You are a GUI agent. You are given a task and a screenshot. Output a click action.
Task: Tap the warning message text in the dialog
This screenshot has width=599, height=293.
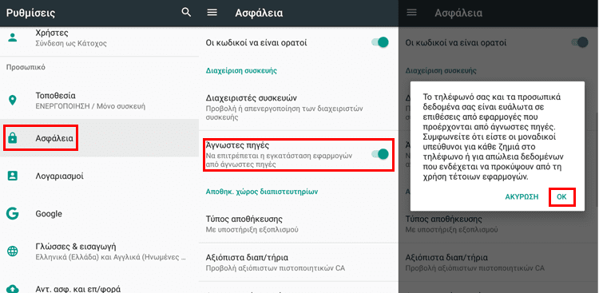(x=494, y=137)
